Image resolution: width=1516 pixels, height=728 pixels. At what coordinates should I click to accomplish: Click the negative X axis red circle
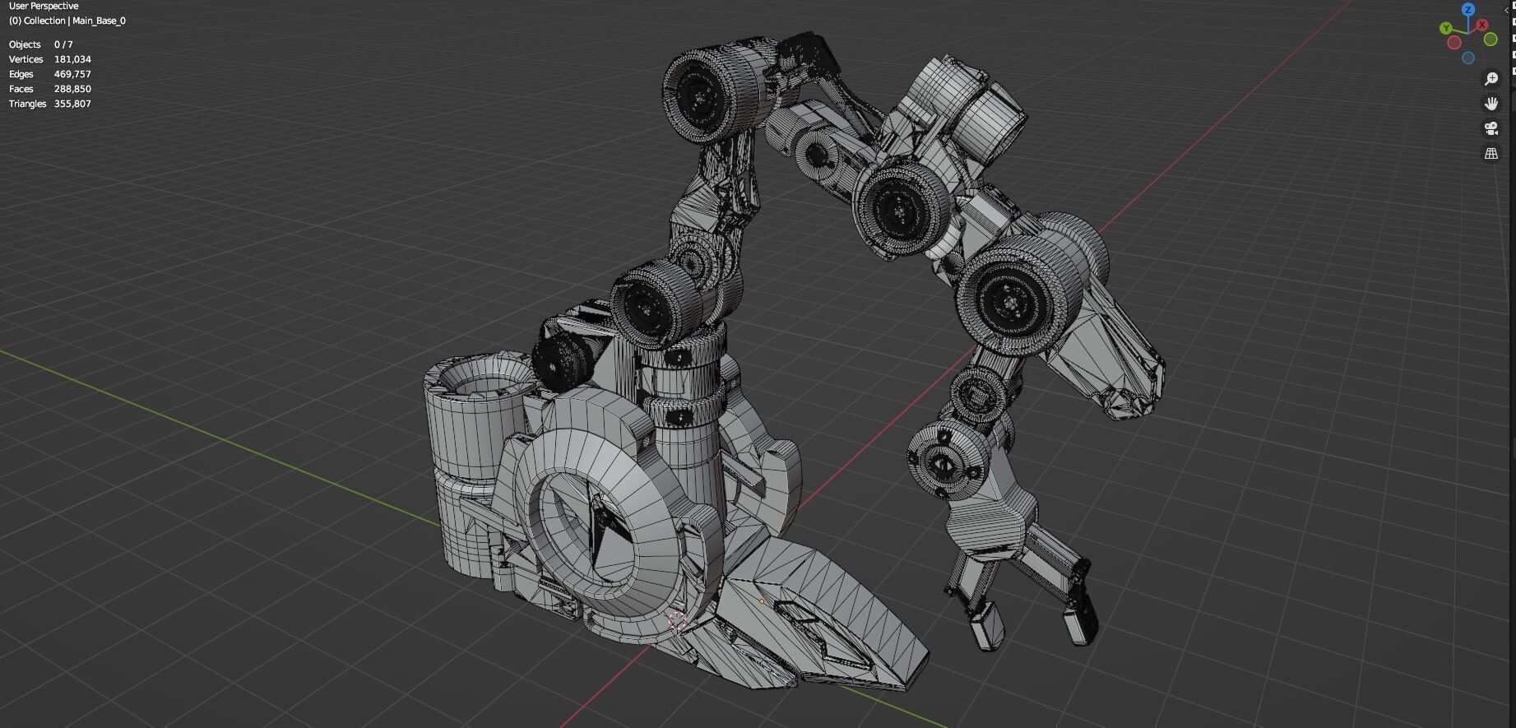click(1454, 43)
